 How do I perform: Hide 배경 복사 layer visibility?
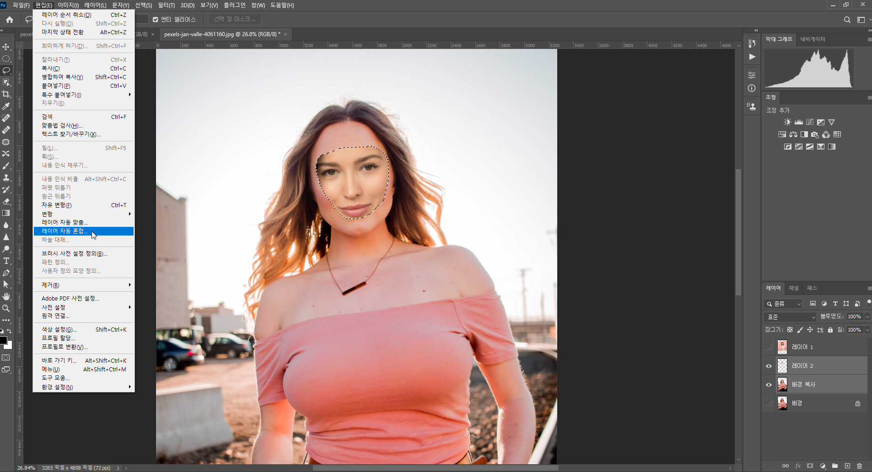click(769, 385)
